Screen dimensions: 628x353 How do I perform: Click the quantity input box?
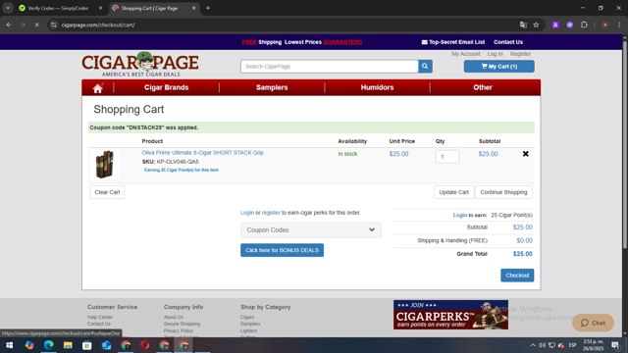(447, 157)
